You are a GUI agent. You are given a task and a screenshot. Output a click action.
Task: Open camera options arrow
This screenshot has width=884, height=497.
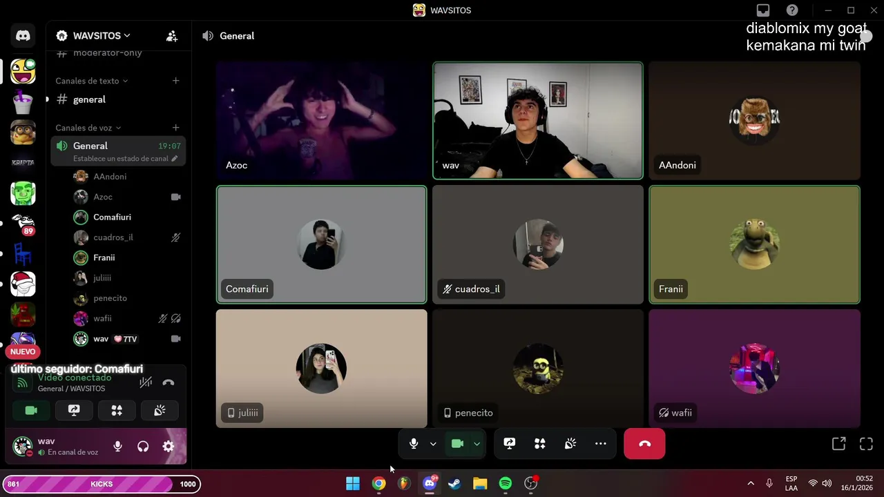pos(477,444)
